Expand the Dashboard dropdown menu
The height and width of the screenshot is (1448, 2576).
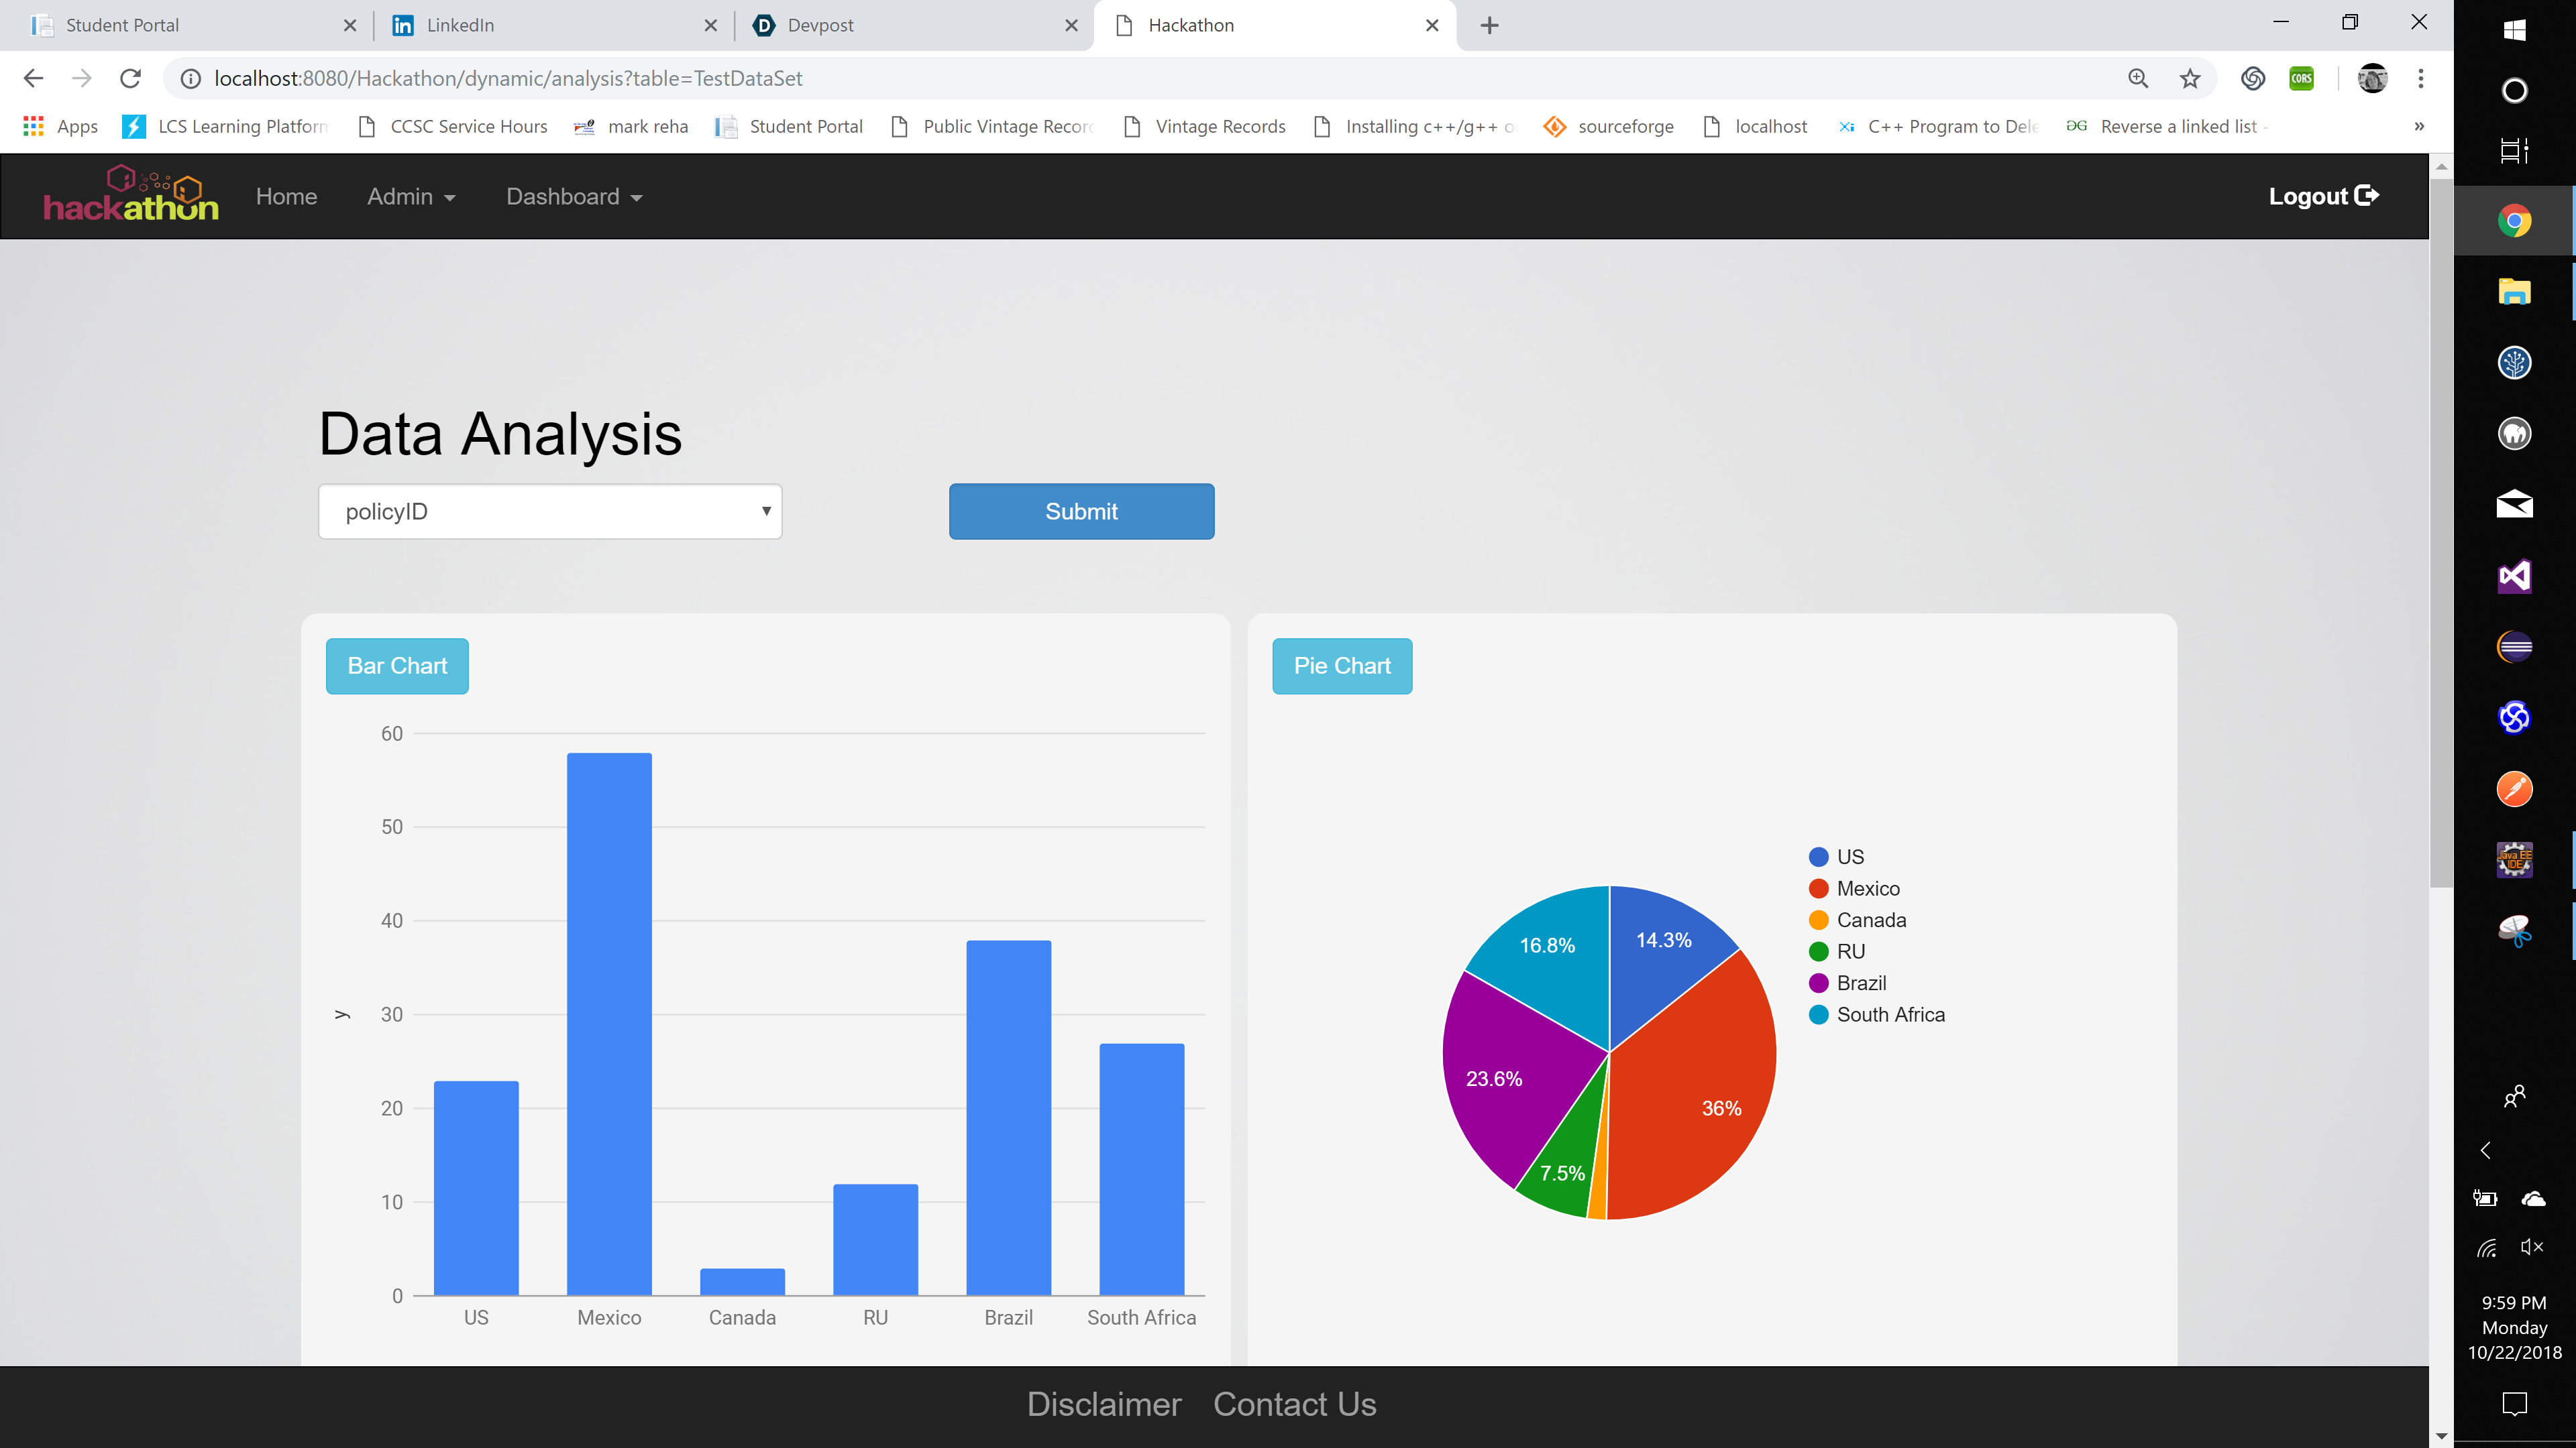pos(574,197)
